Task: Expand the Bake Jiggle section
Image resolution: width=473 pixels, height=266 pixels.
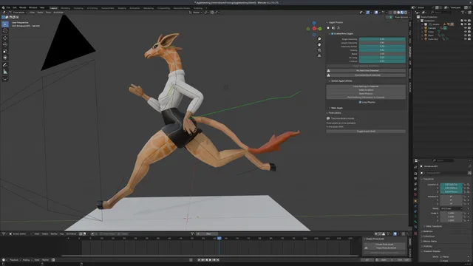Action: click(330, 108)
